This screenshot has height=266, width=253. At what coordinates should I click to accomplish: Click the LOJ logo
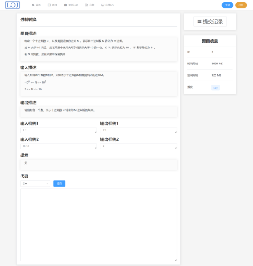pyautogui.click(x=12, y=5)
